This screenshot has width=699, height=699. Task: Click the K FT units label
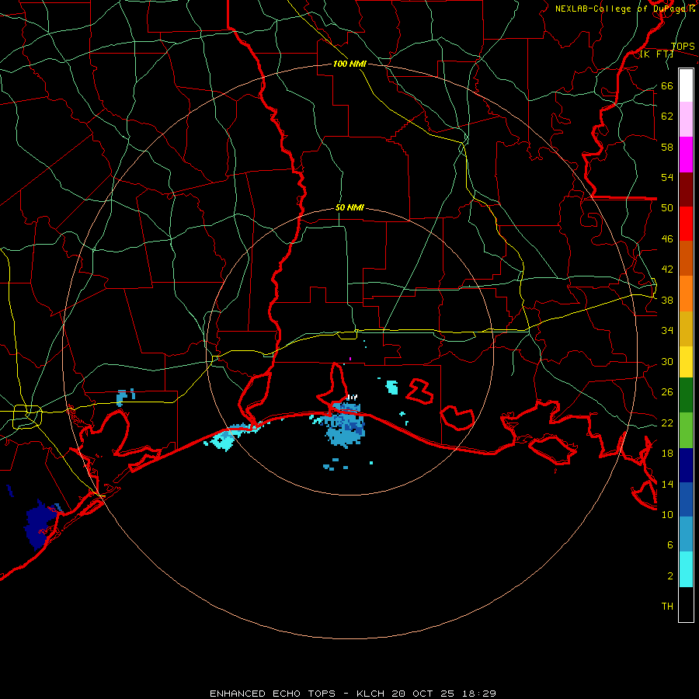point(656,54)
